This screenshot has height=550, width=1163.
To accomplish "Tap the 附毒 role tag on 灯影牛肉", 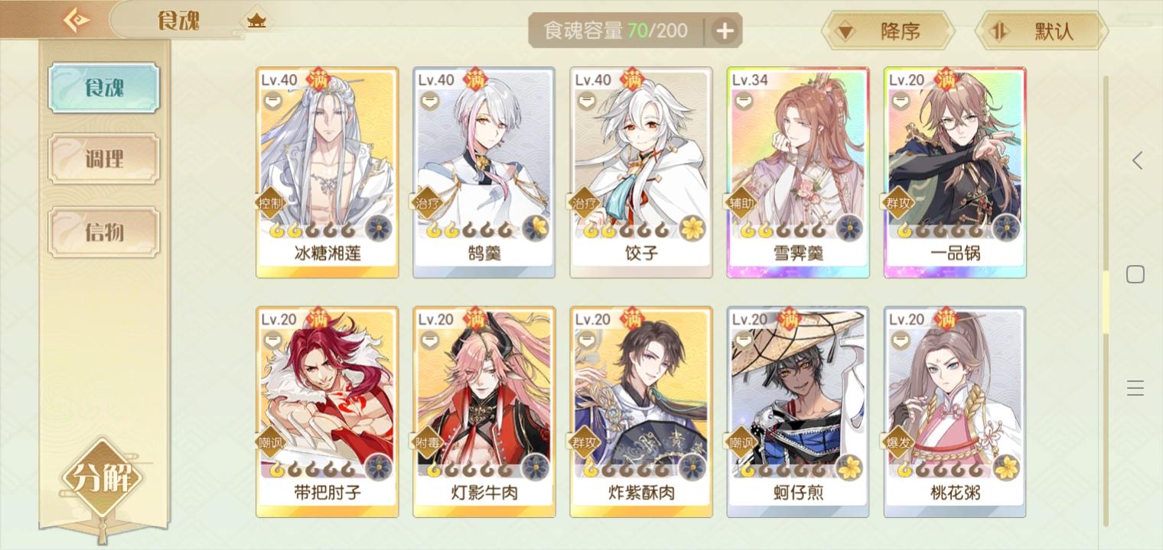I will tap(428, 443).
